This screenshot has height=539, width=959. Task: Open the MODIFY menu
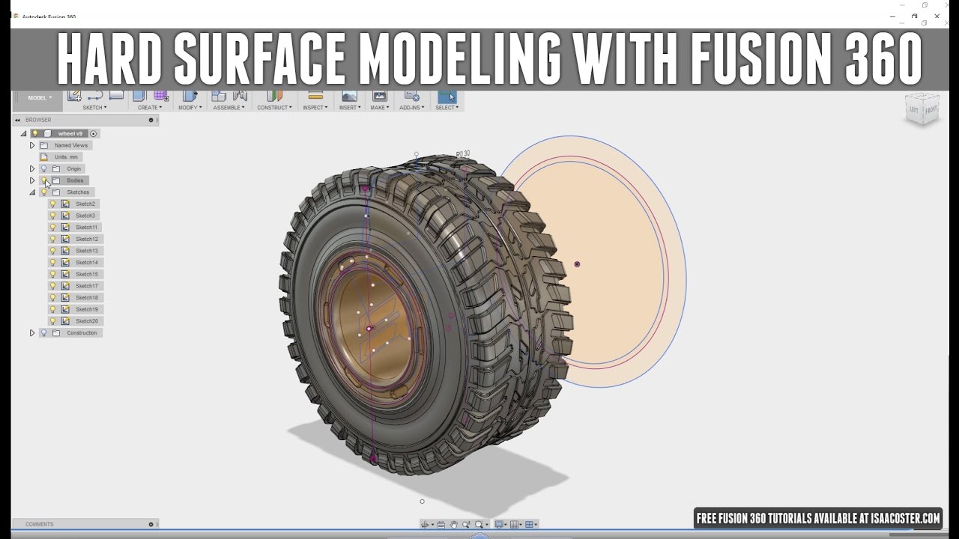[190, 108]
